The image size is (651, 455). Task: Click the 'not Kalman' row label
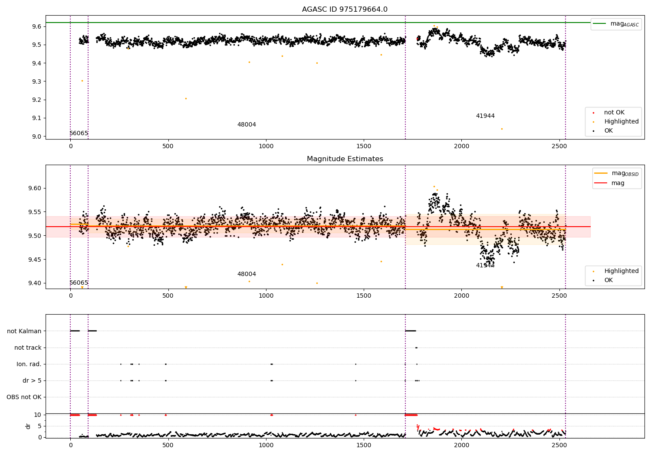click(x=24, y=331)
